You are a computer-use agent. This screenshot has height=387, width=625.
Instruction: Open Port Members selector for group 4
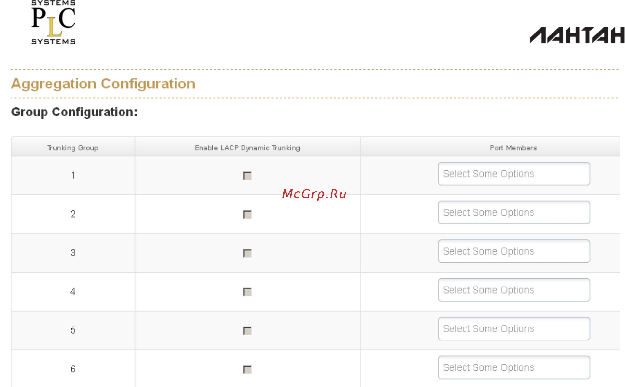click(x=514, y=290)
